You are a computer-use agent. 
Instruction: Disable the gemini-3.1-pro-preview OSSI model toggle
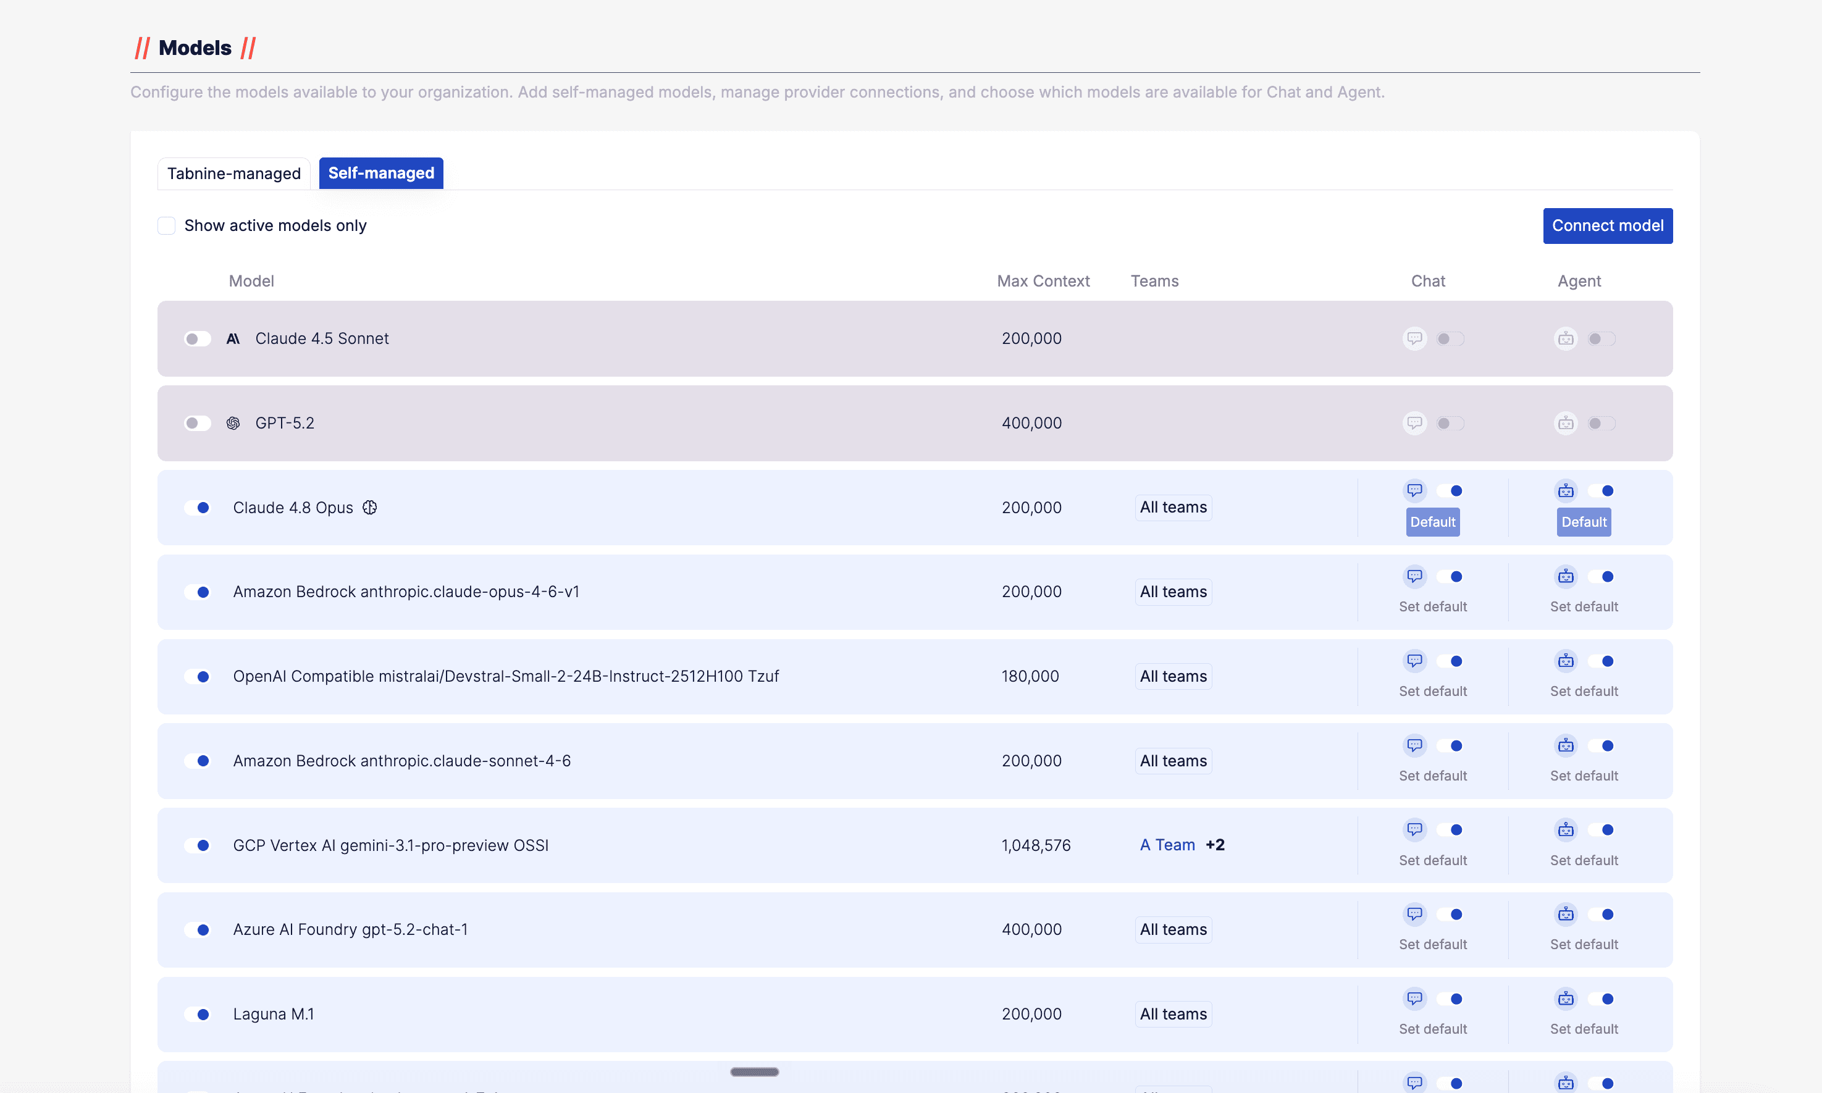pyautogui.click(x=198, y=845)
